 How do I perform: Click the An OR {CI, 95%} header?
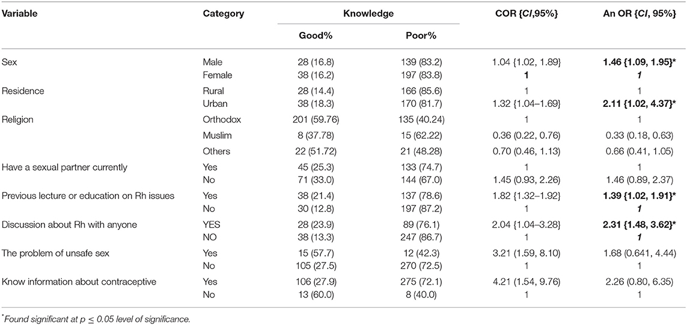point(635,14)
